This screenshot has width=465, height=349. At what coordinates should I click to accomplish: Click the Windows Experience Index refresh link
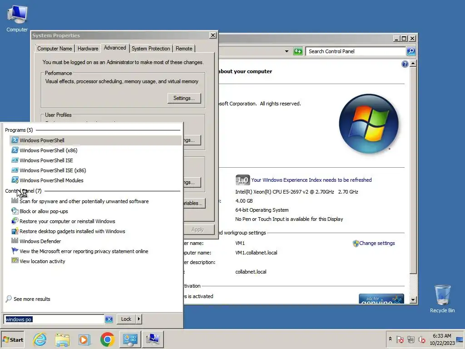tap(312, 180)
